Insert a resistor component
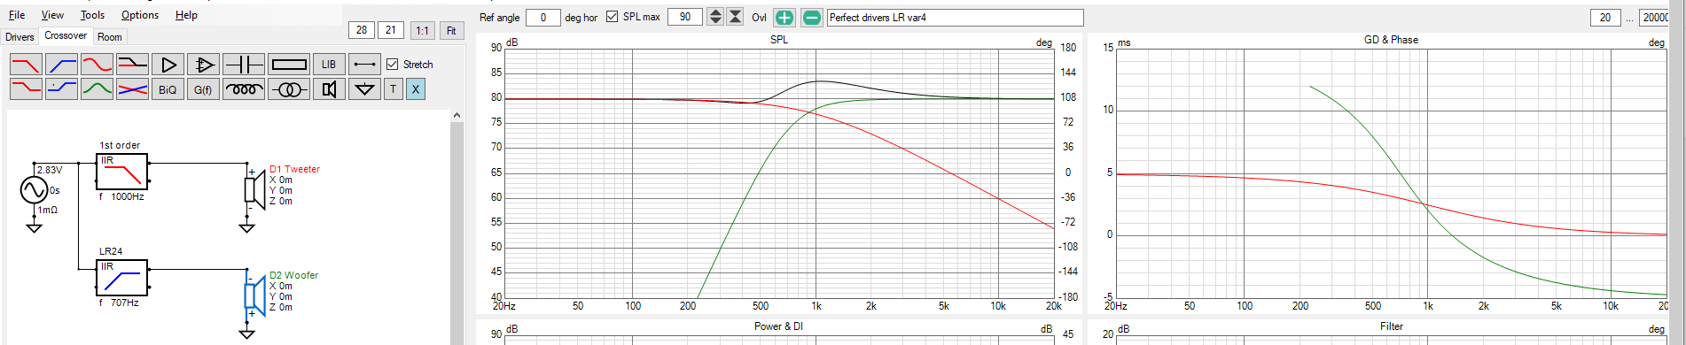 click(289, 65)
